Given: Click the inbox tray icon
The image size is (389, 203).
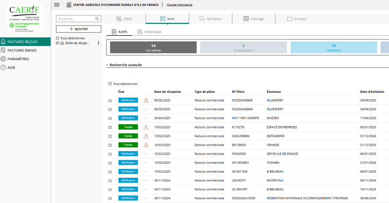Looking at the screenshot, I should pos(62,43).
